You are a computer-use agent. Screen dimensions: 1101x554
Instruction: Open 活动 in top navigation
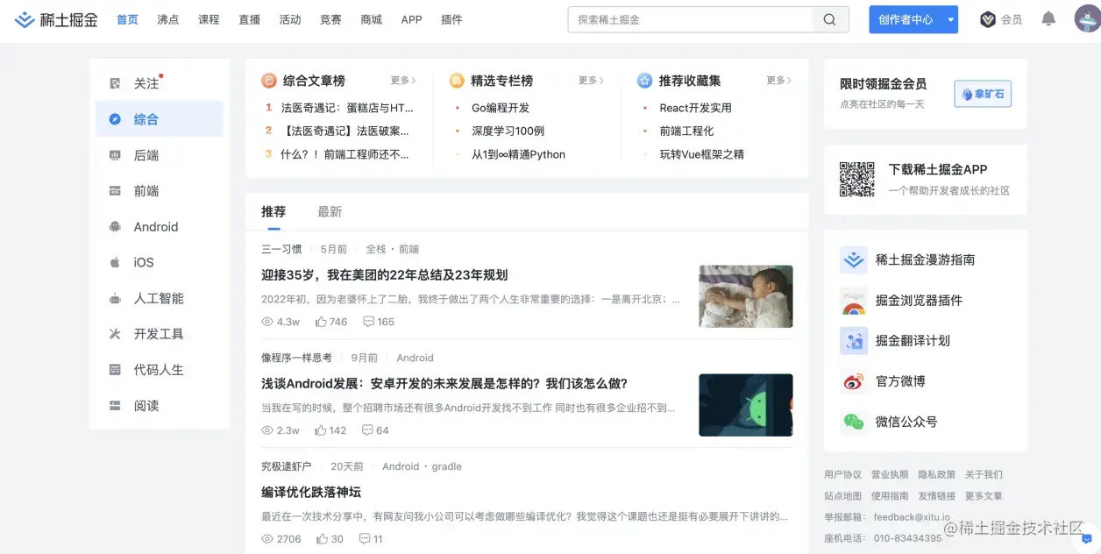[x=290, y=19]
